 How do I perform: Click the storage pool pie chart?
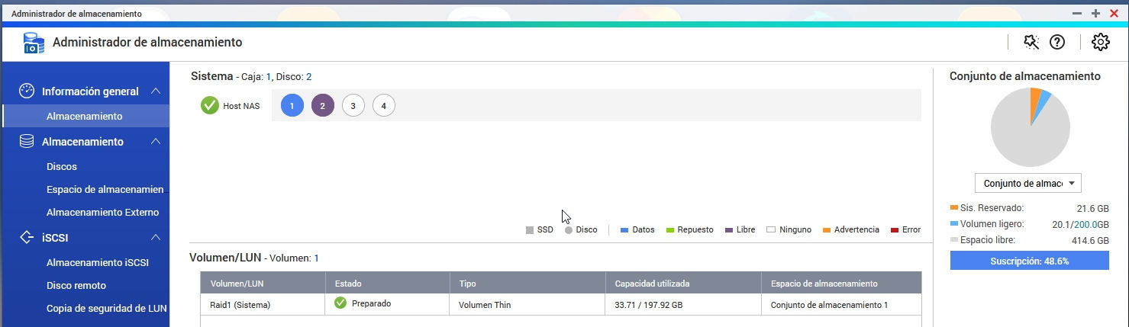point(1029,127)
